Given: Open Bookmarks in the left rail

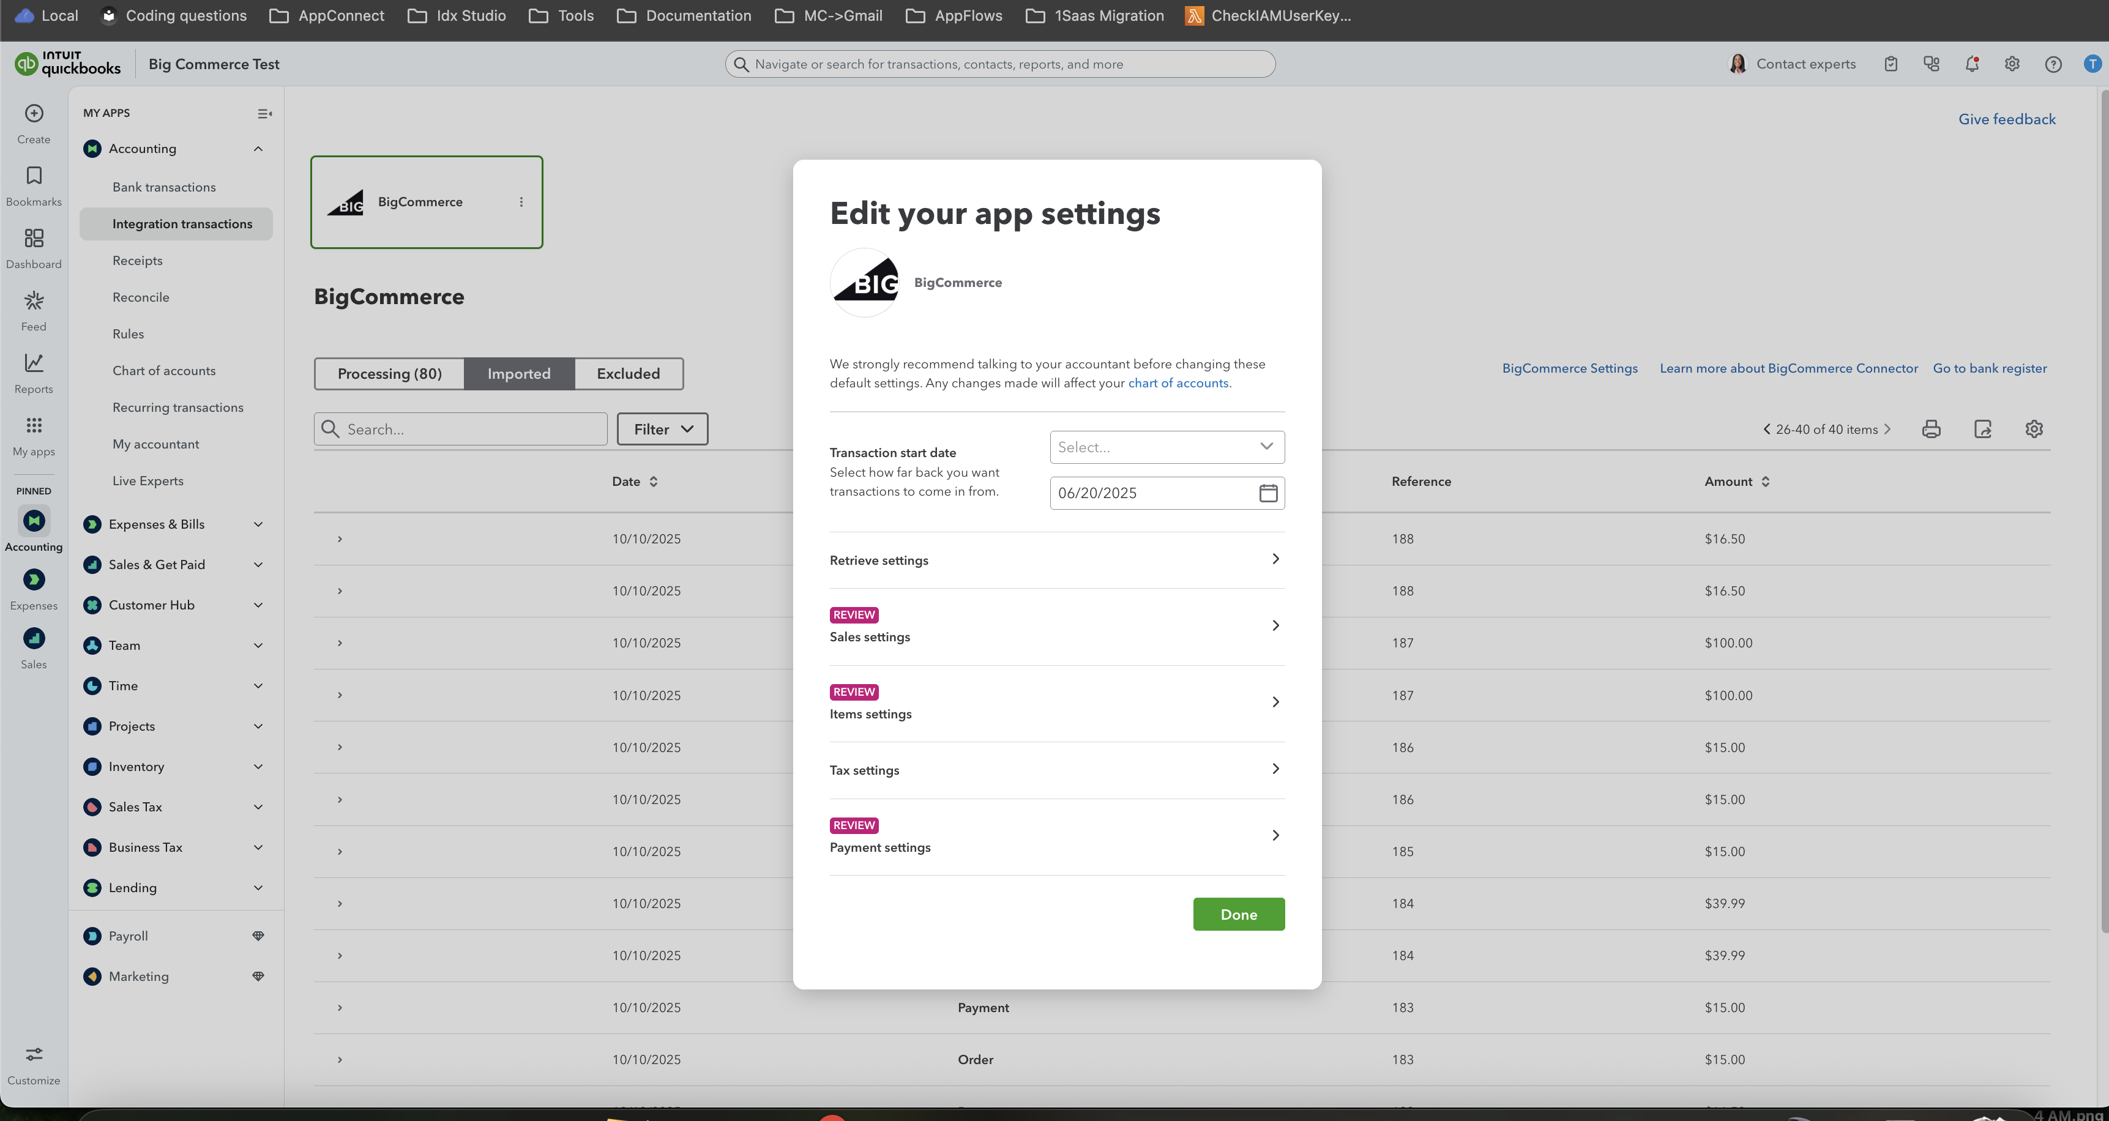Looking at the screenshot, I should tap(34, 186).
